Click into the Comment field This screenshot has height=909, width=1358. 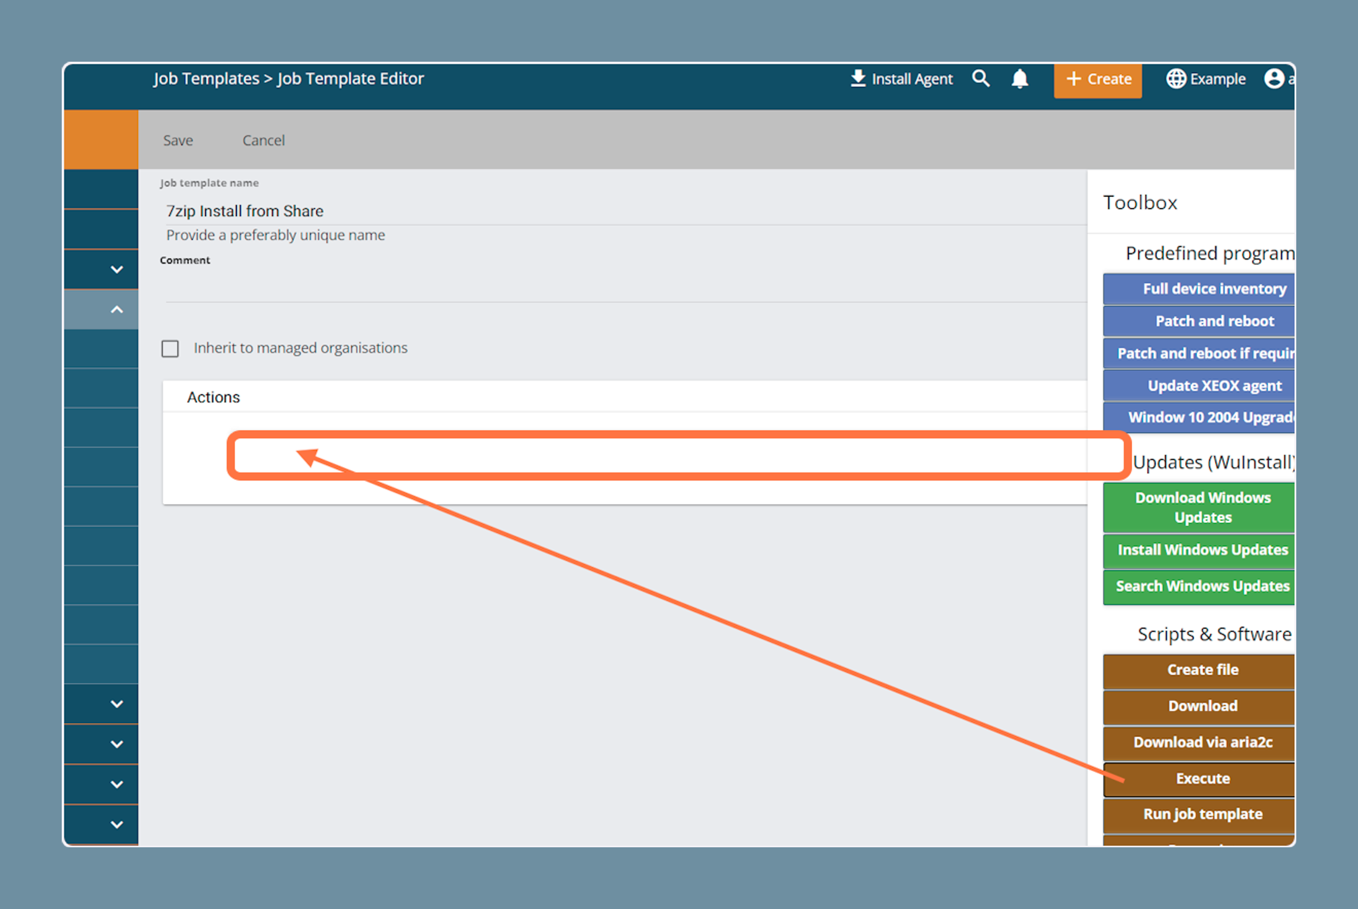click(625, 286)
